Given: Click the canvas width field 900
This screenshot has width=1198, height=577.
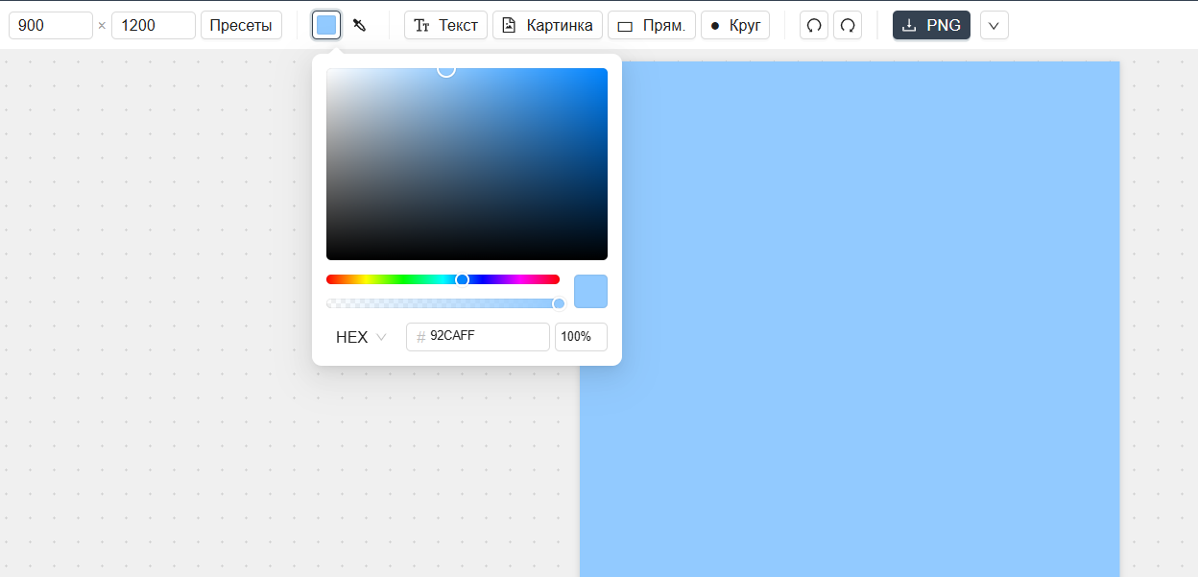Looking at the screenshot, I should [51, 25].
